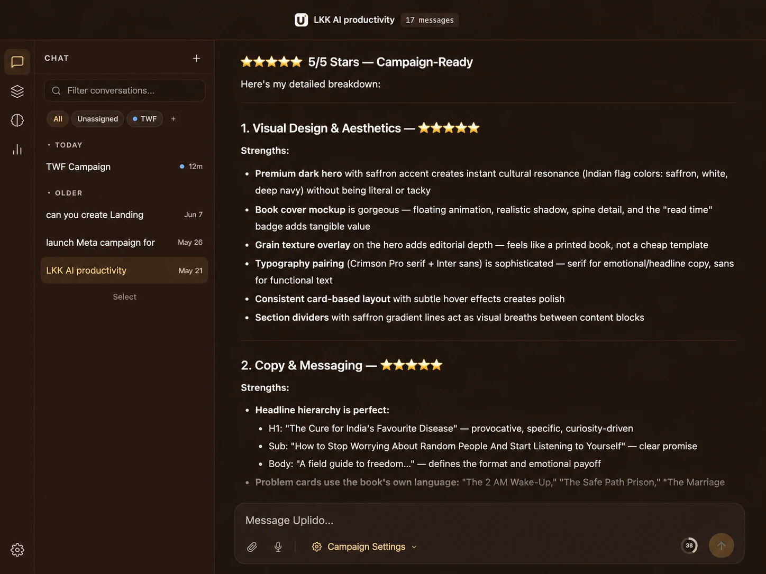Open the analytics bar chart icon
The height and width of the screenshot is (574, 766).
pos(17,150)
